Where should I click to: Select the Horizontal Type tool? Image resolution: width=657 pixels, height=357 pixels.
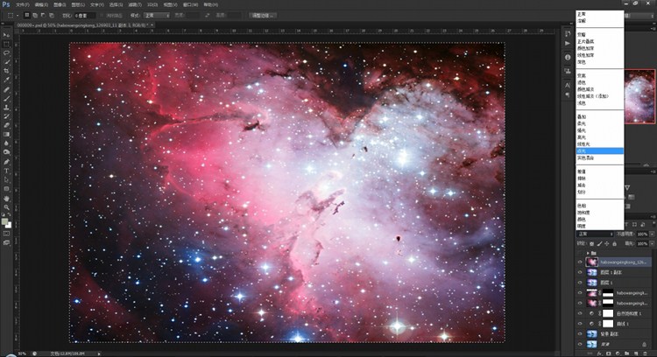click(6, 171)
